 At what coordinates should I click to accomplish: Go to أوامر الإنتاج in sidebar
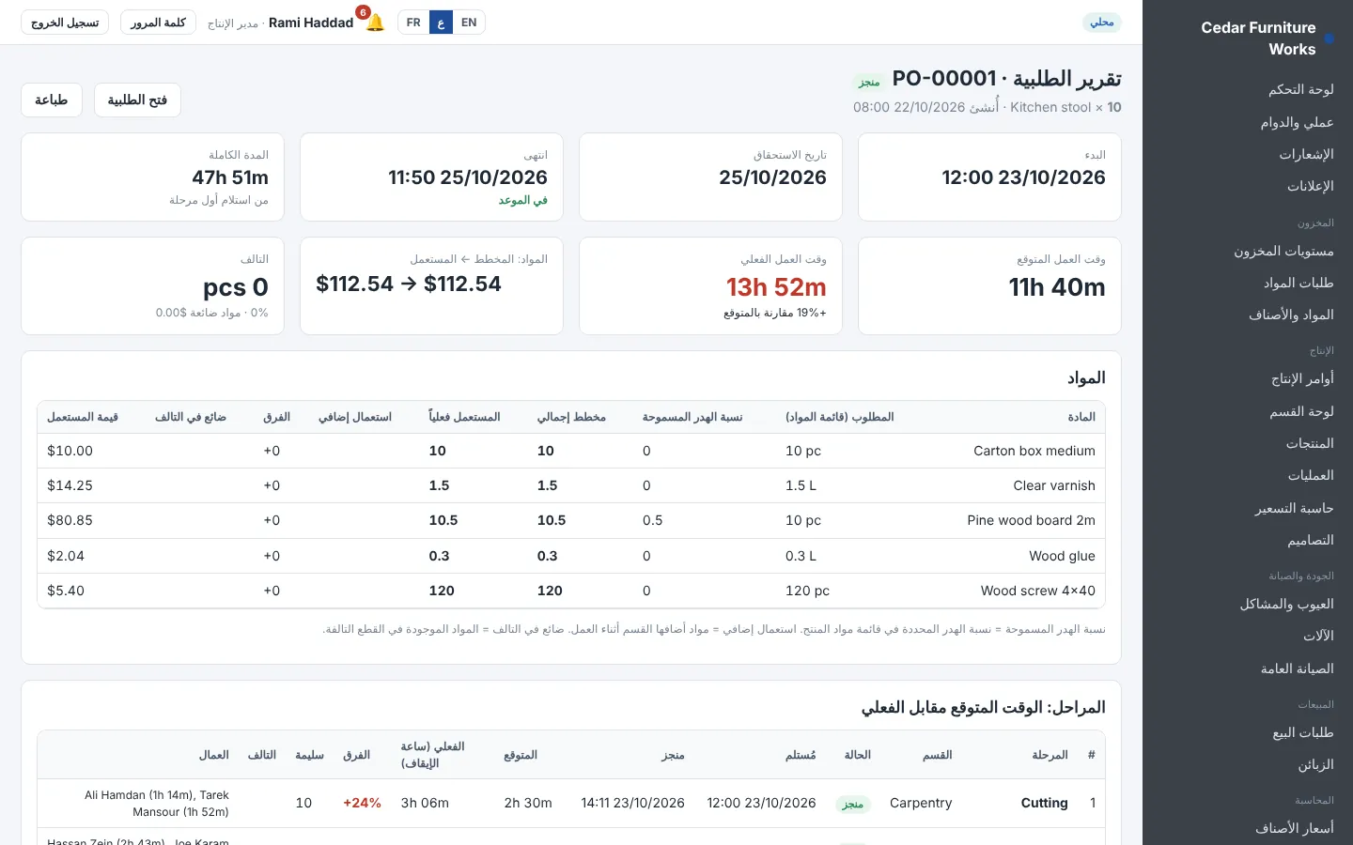[1302, 378]
